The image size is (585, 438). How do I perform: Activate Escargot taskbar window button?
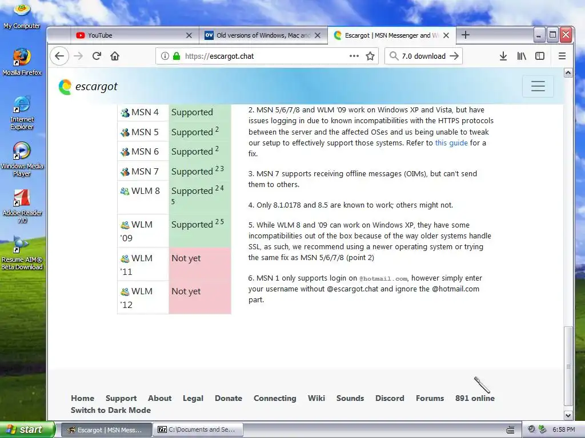point(106,430)
